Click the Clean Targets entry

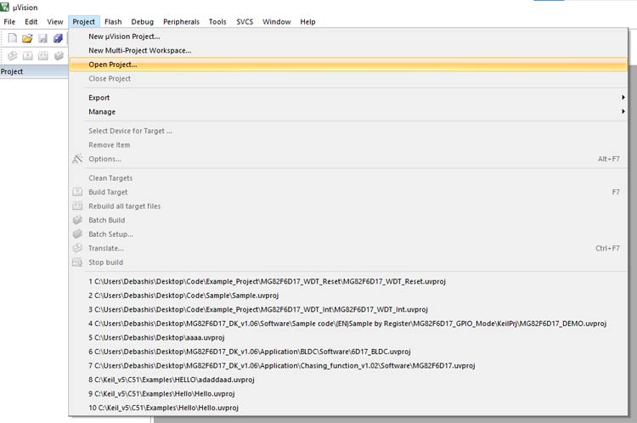(x=348, y=178)
